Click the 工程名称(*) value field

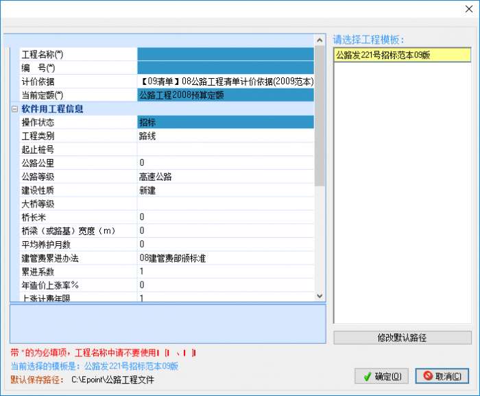[x=226, y=54]
